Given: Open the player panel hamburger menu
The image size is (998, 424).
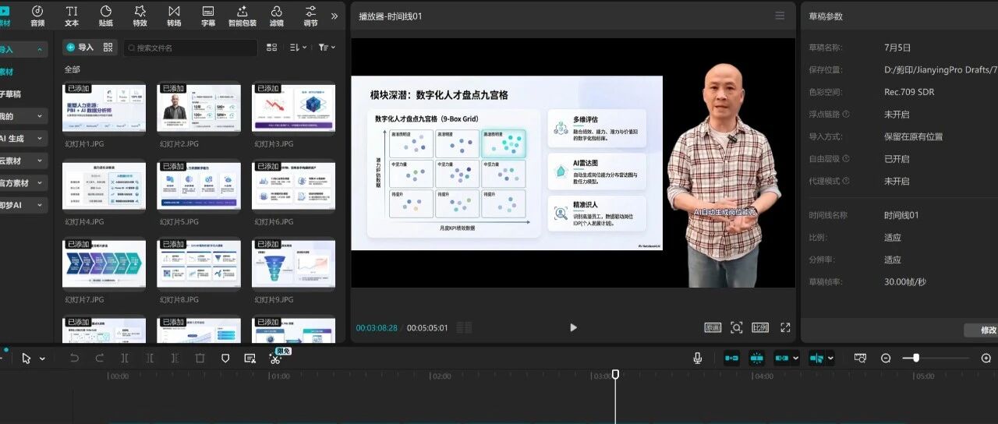Looking at the screenshot, I should tap(780, 16).
